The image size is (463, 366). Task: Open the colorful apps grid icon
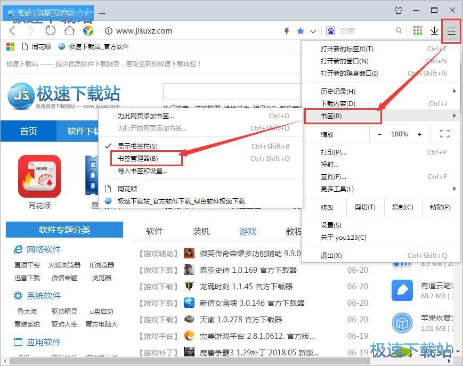(x=417, y=30)
